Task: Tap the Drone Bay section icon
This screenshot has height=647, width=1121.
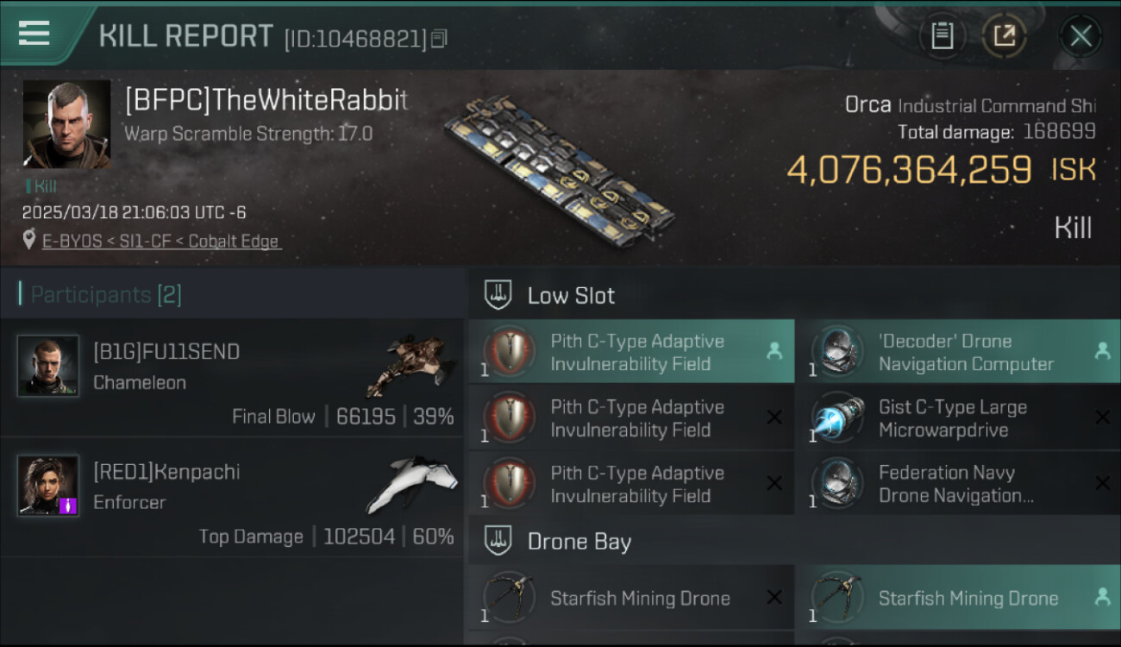Action: tap(498, 542)
